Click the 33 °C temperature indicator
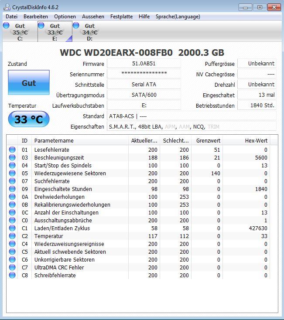 [29, 119]
